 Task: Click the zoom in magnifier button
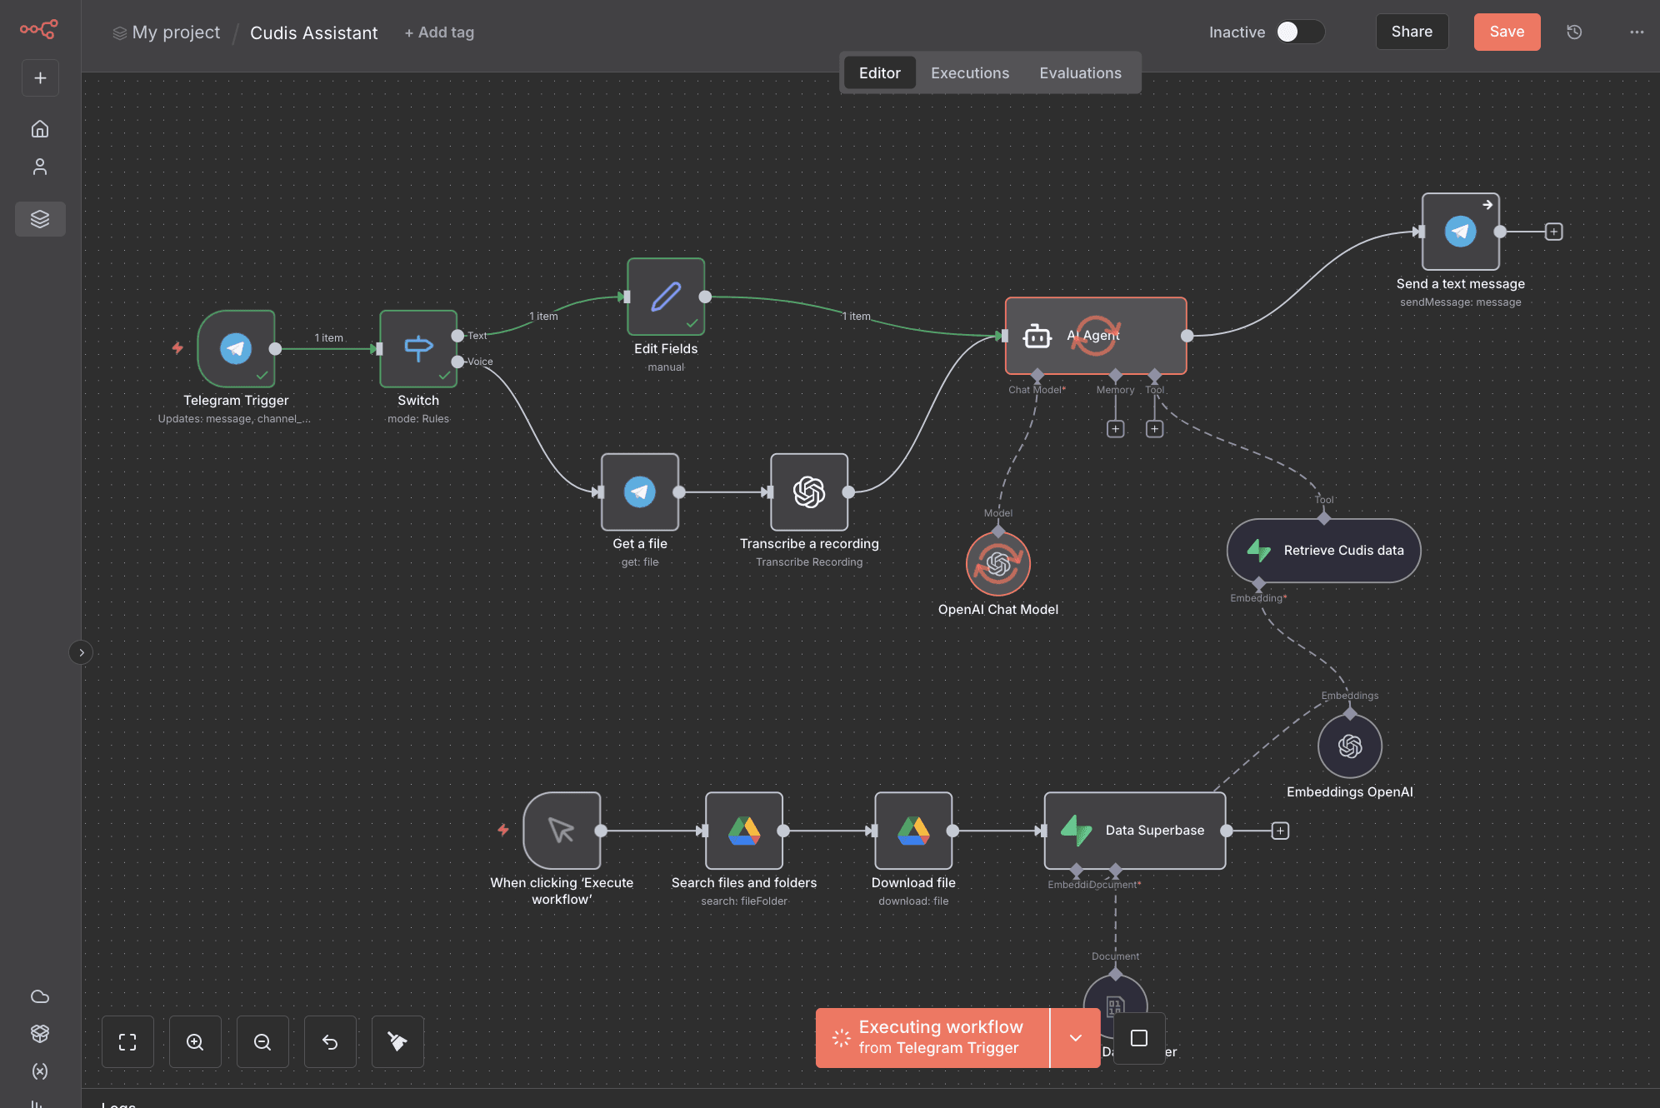(195, 1041)
